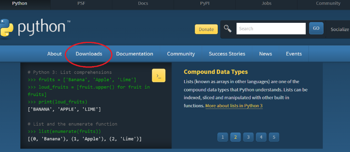
Task: Click comment "# List and the enumerate function"
Action: pyautogui.click(x=72, y=124)
